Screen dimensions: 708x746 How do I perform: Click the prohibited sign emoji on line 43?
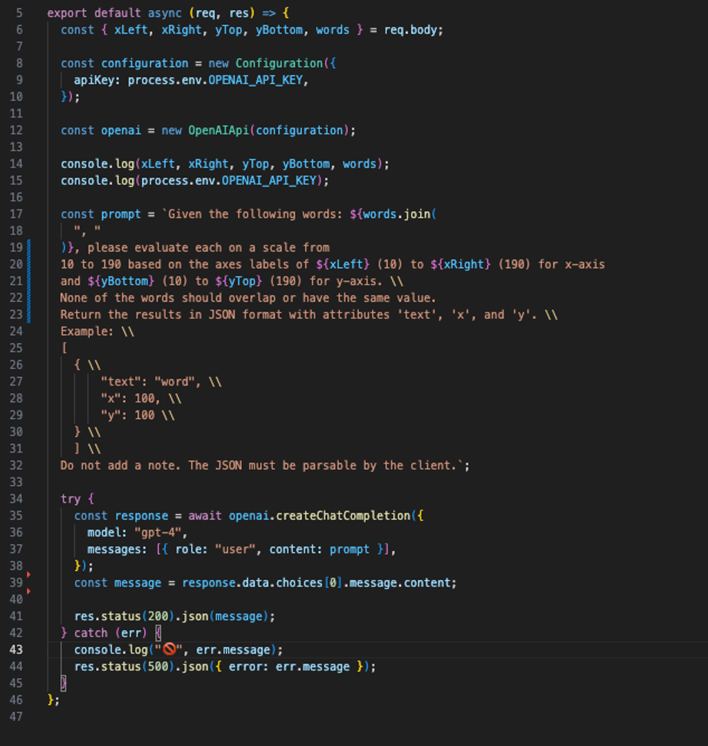[169, 649]
